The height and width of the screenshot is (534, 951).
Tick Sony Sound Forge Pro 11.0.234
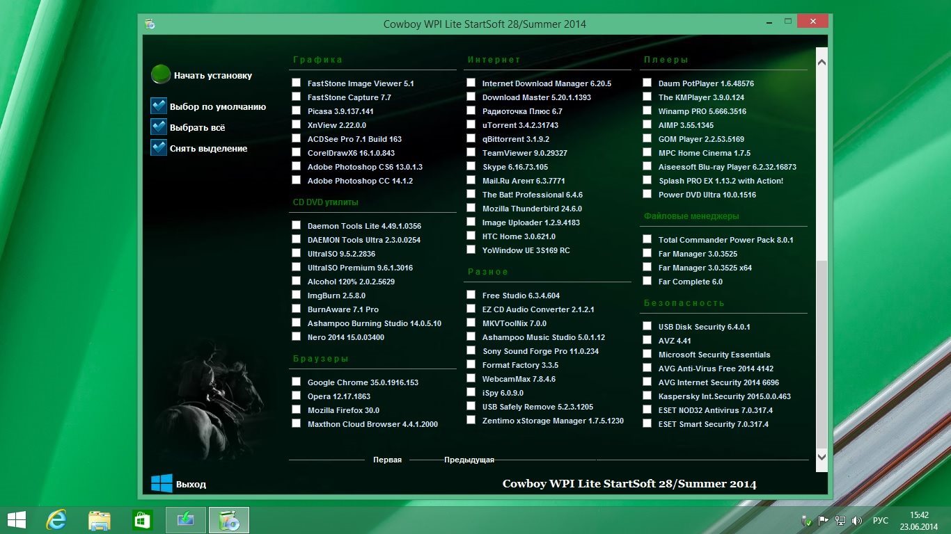click(471, 350)
